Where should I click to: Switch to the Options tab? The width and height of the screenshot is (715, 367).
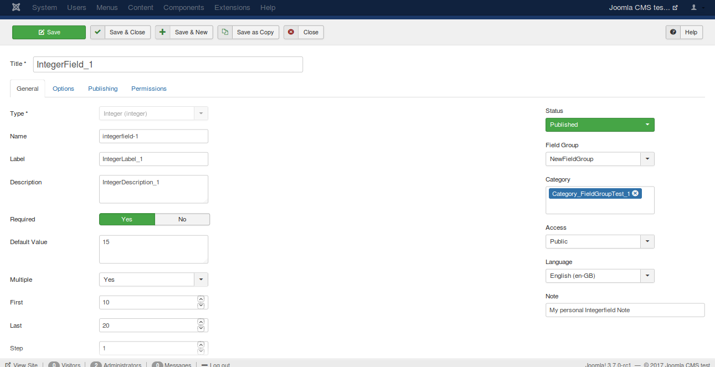tap(63, 89)
